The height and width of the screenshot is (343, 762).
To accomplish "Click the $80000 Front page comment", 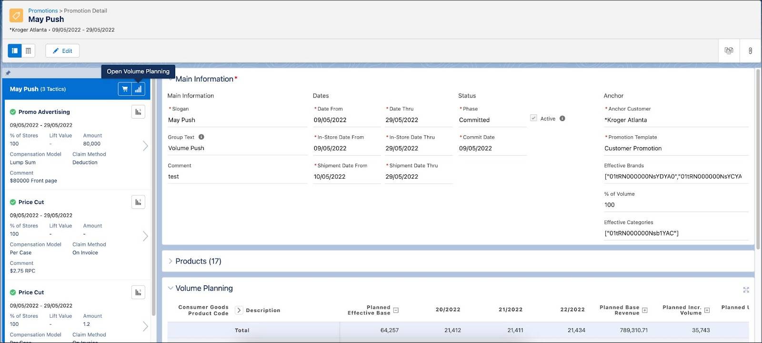I will pyautogui.click(x=33, y=181).
